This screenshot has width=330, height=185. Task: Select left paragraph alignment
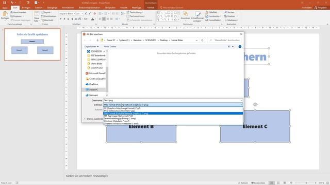[100, 19]
